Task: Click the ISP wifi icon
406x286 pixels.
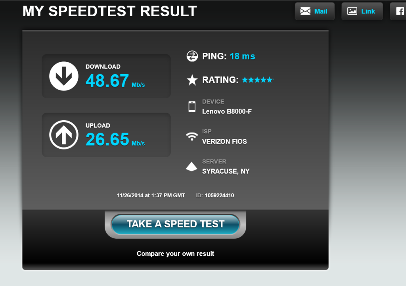Action: (192, 136)
